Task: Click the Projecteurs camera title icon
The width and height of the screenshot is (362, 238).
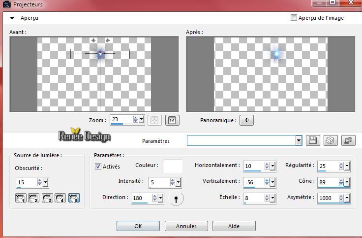Action: pyautogui.click(x=7, y=4)
